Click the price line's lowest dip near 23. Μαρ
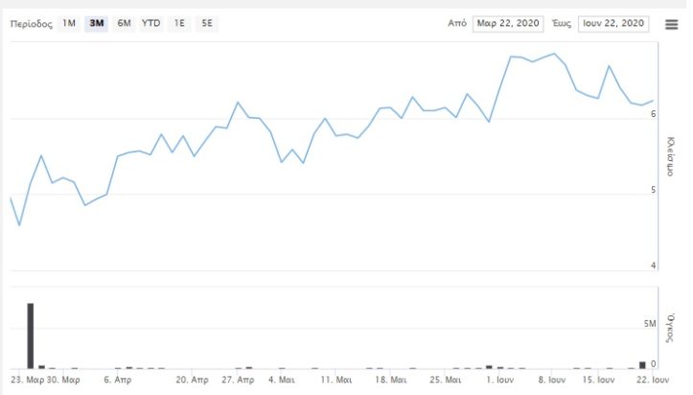The width and height of the screenshot is (693, 395). click(19, 225)
